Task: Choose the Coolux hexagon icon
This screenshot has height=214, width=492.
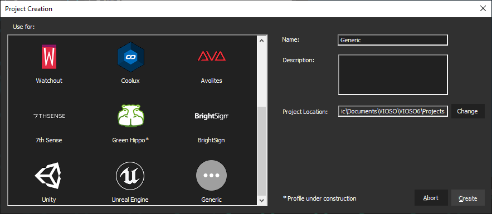Action: (130, 57)
